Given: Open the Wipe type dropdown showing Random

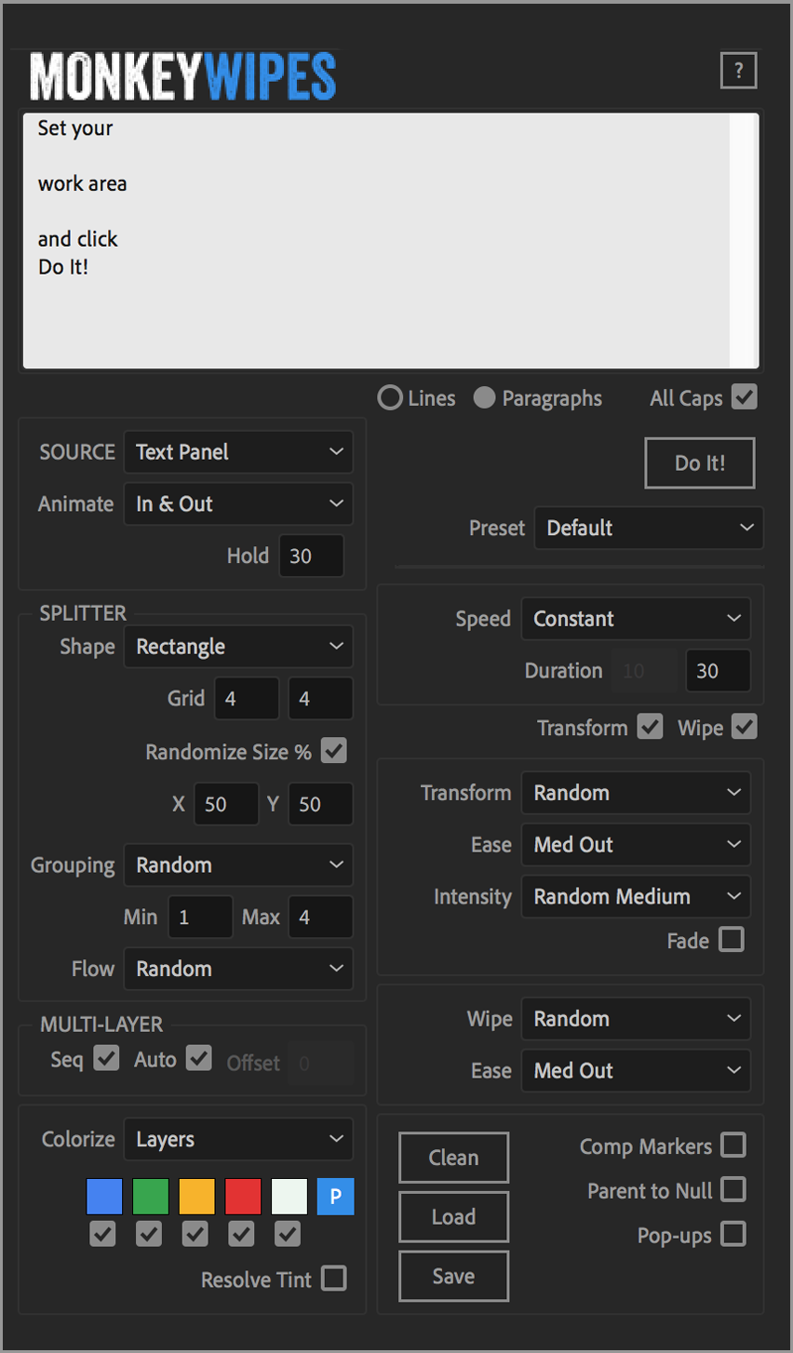Looking at the screenshot, I should [x=636, y=1019].
